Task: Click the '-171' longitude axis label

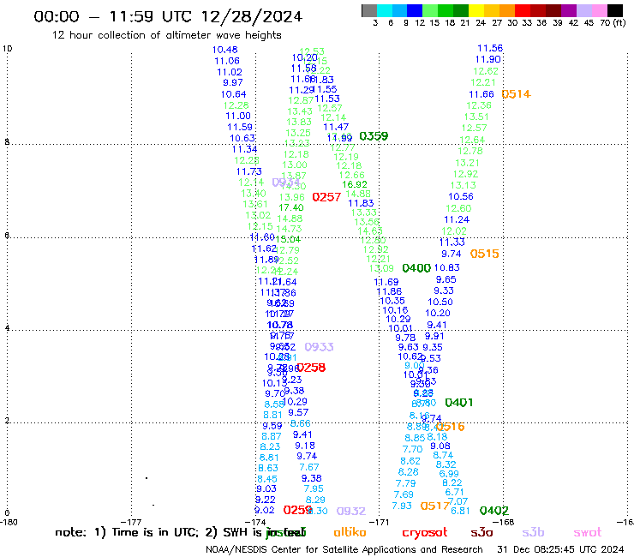Action: tap(379, 522)
